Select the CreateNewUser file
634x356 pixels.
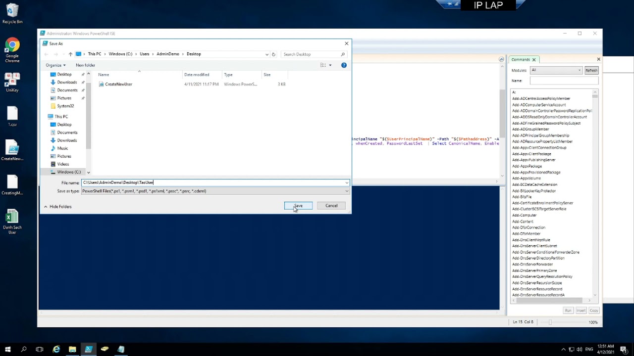pyautogui.click(x=118, y=84)
